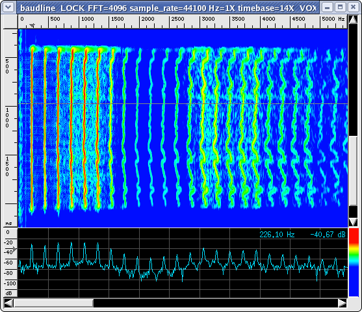Click the vertical scrollbar down arrow
This screenshot has width=362, height=312.
pyautogui.click(x=353, y=222)
